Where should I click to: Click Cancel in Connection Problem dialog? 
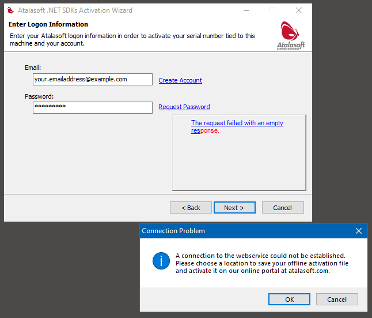click(337, 299)
